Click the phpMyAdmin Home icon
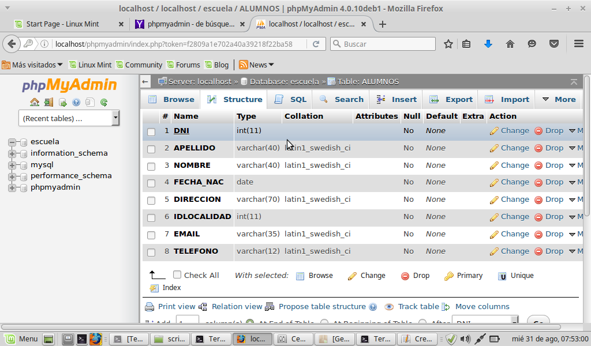The width and height of the screenshot is (591, 346). pos(35,103)
